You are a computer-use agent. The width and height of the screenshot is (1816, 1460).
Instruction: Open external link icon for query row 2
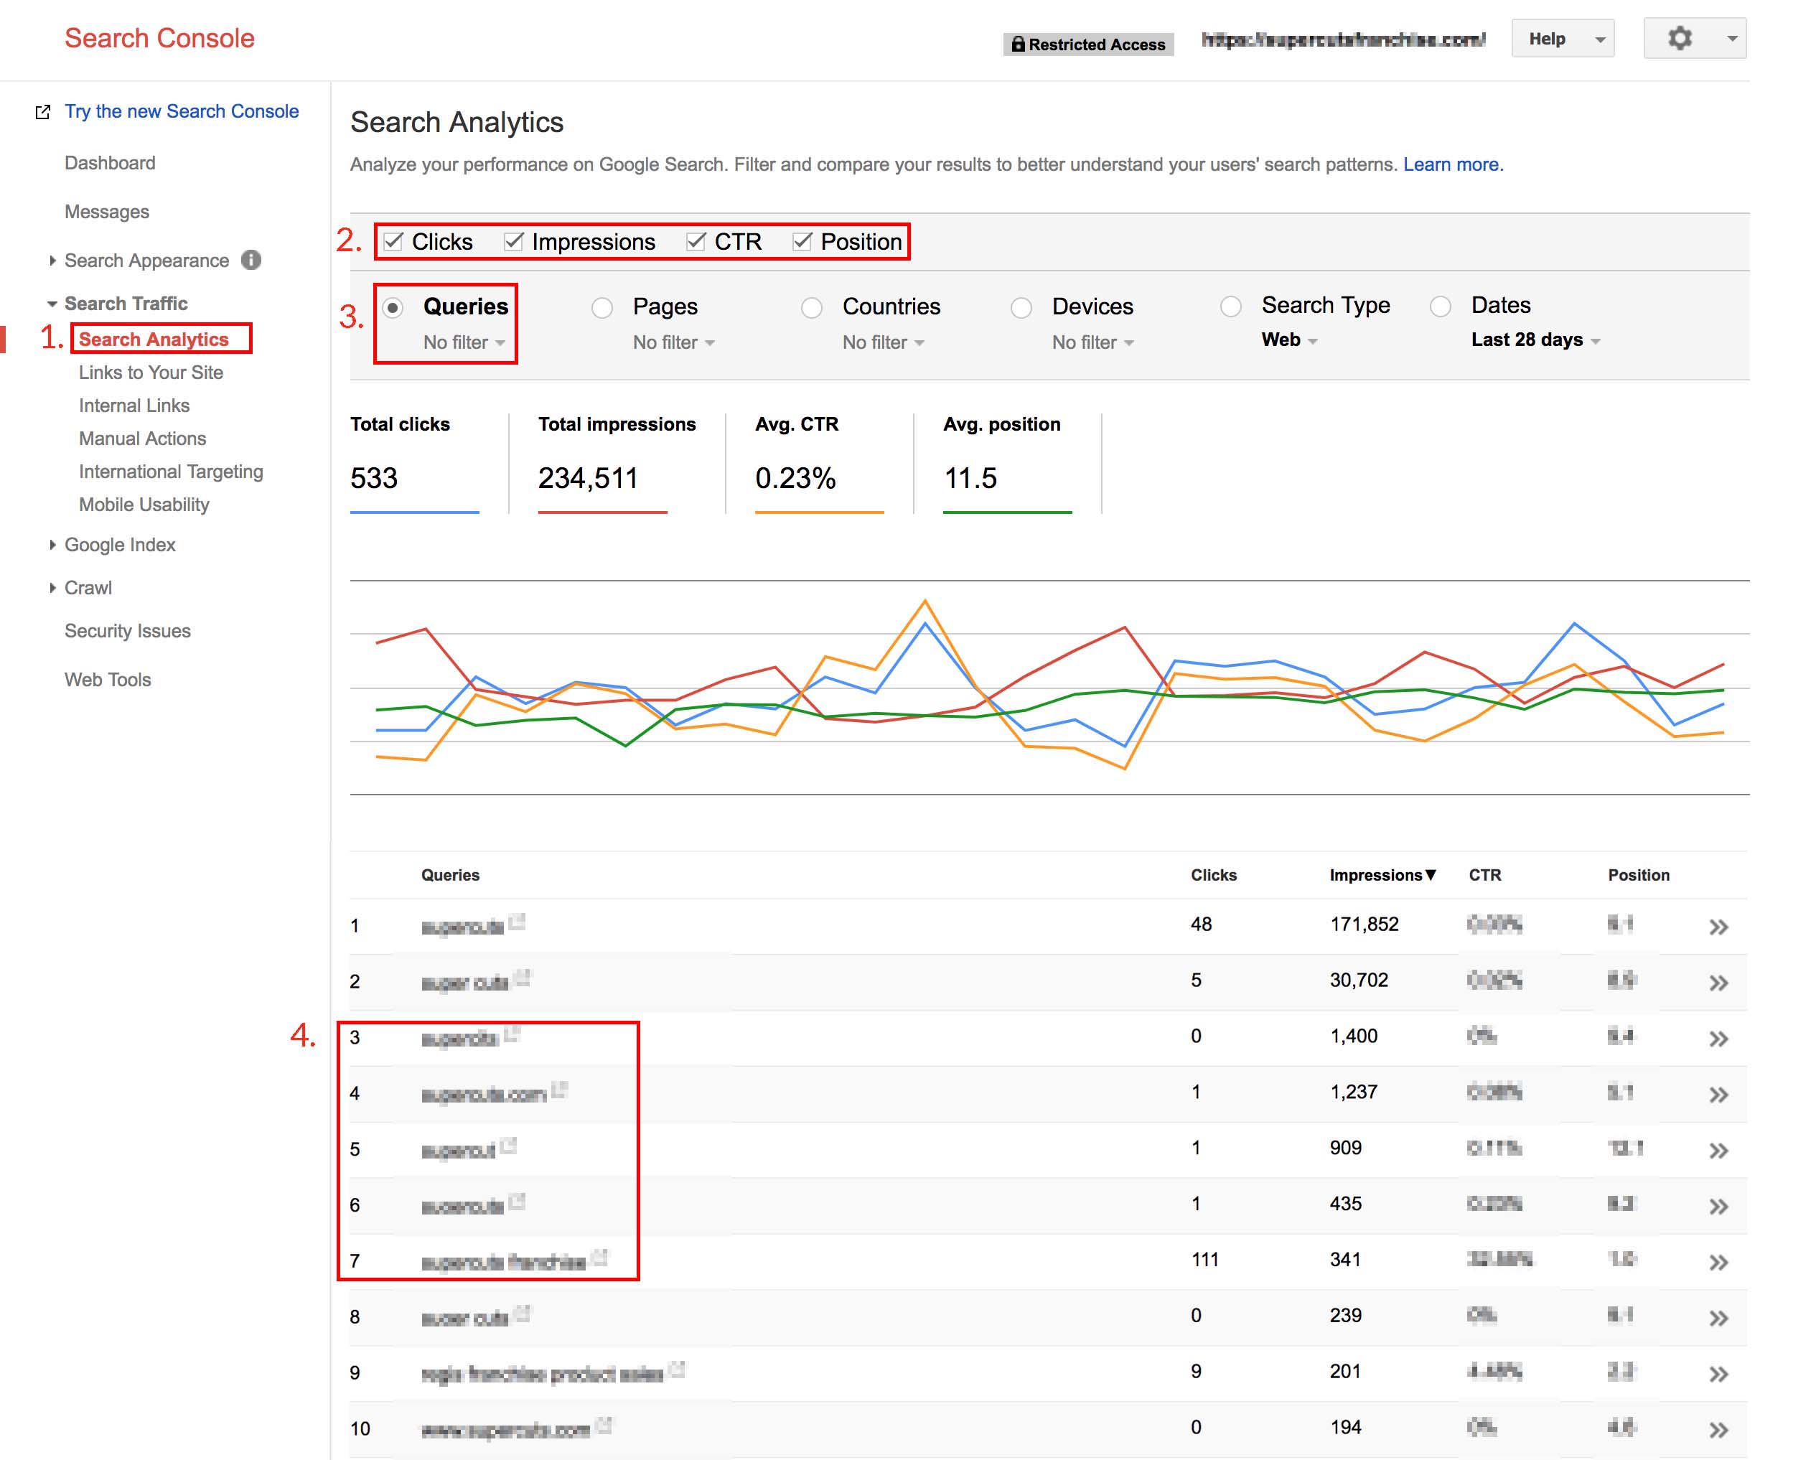(523, 977)
